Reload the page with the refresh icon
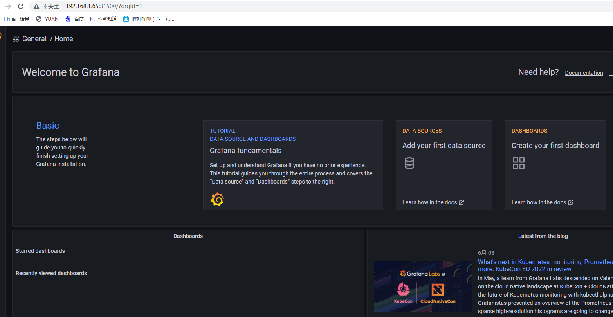The width and height of the screenshot is (613, 317). coord(21,6)
